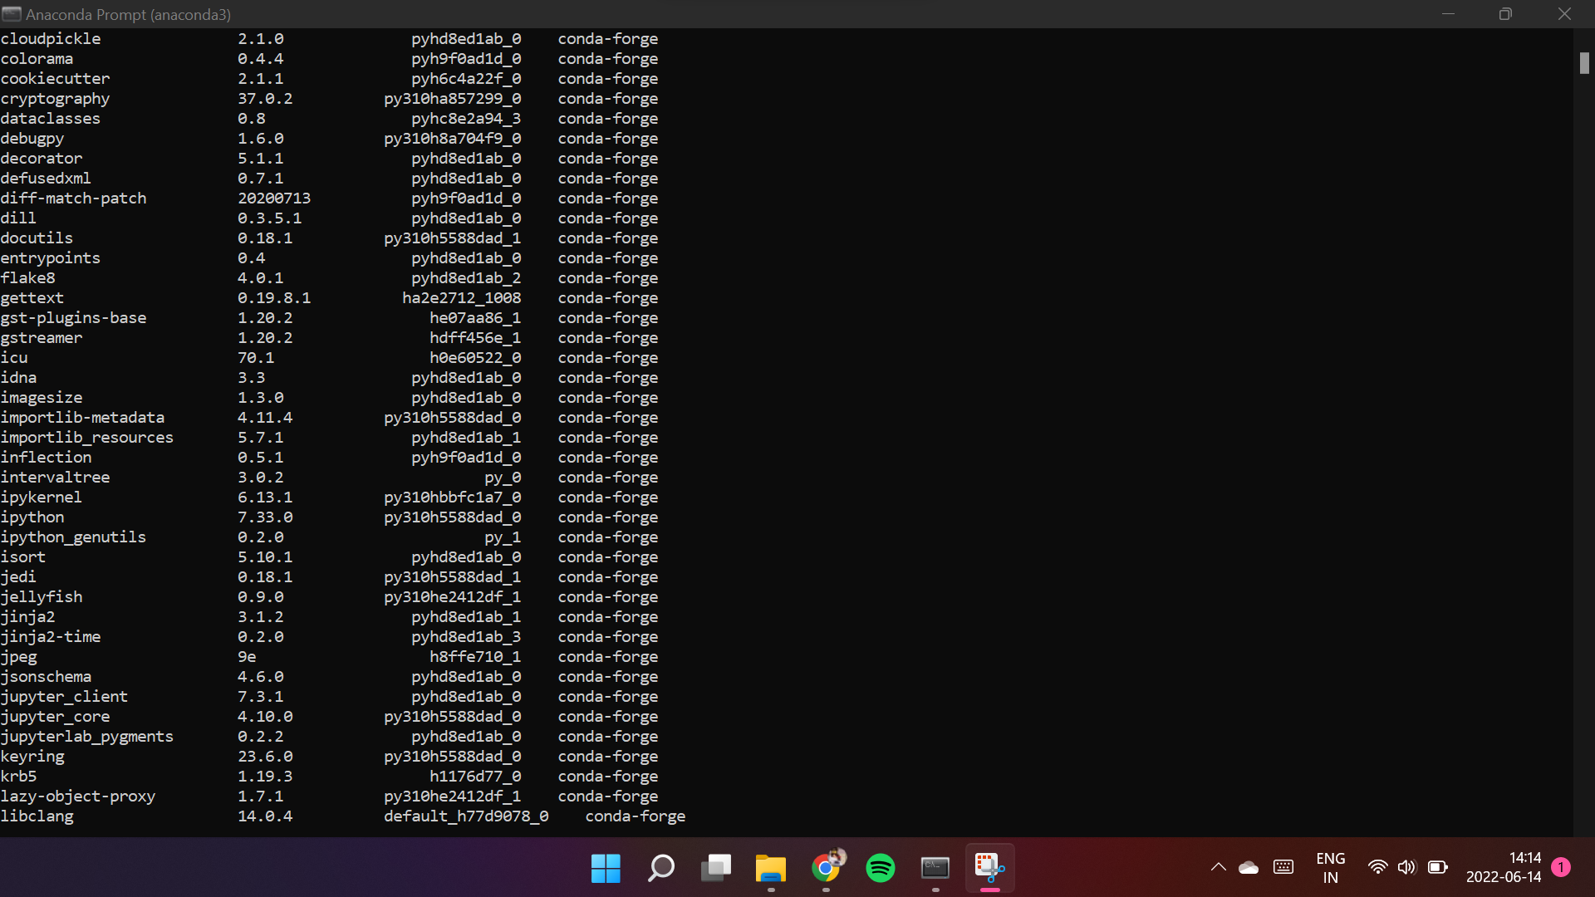Click the volume speaker icon
This screenshot has width=1595, height=897.
[1406, 867]
